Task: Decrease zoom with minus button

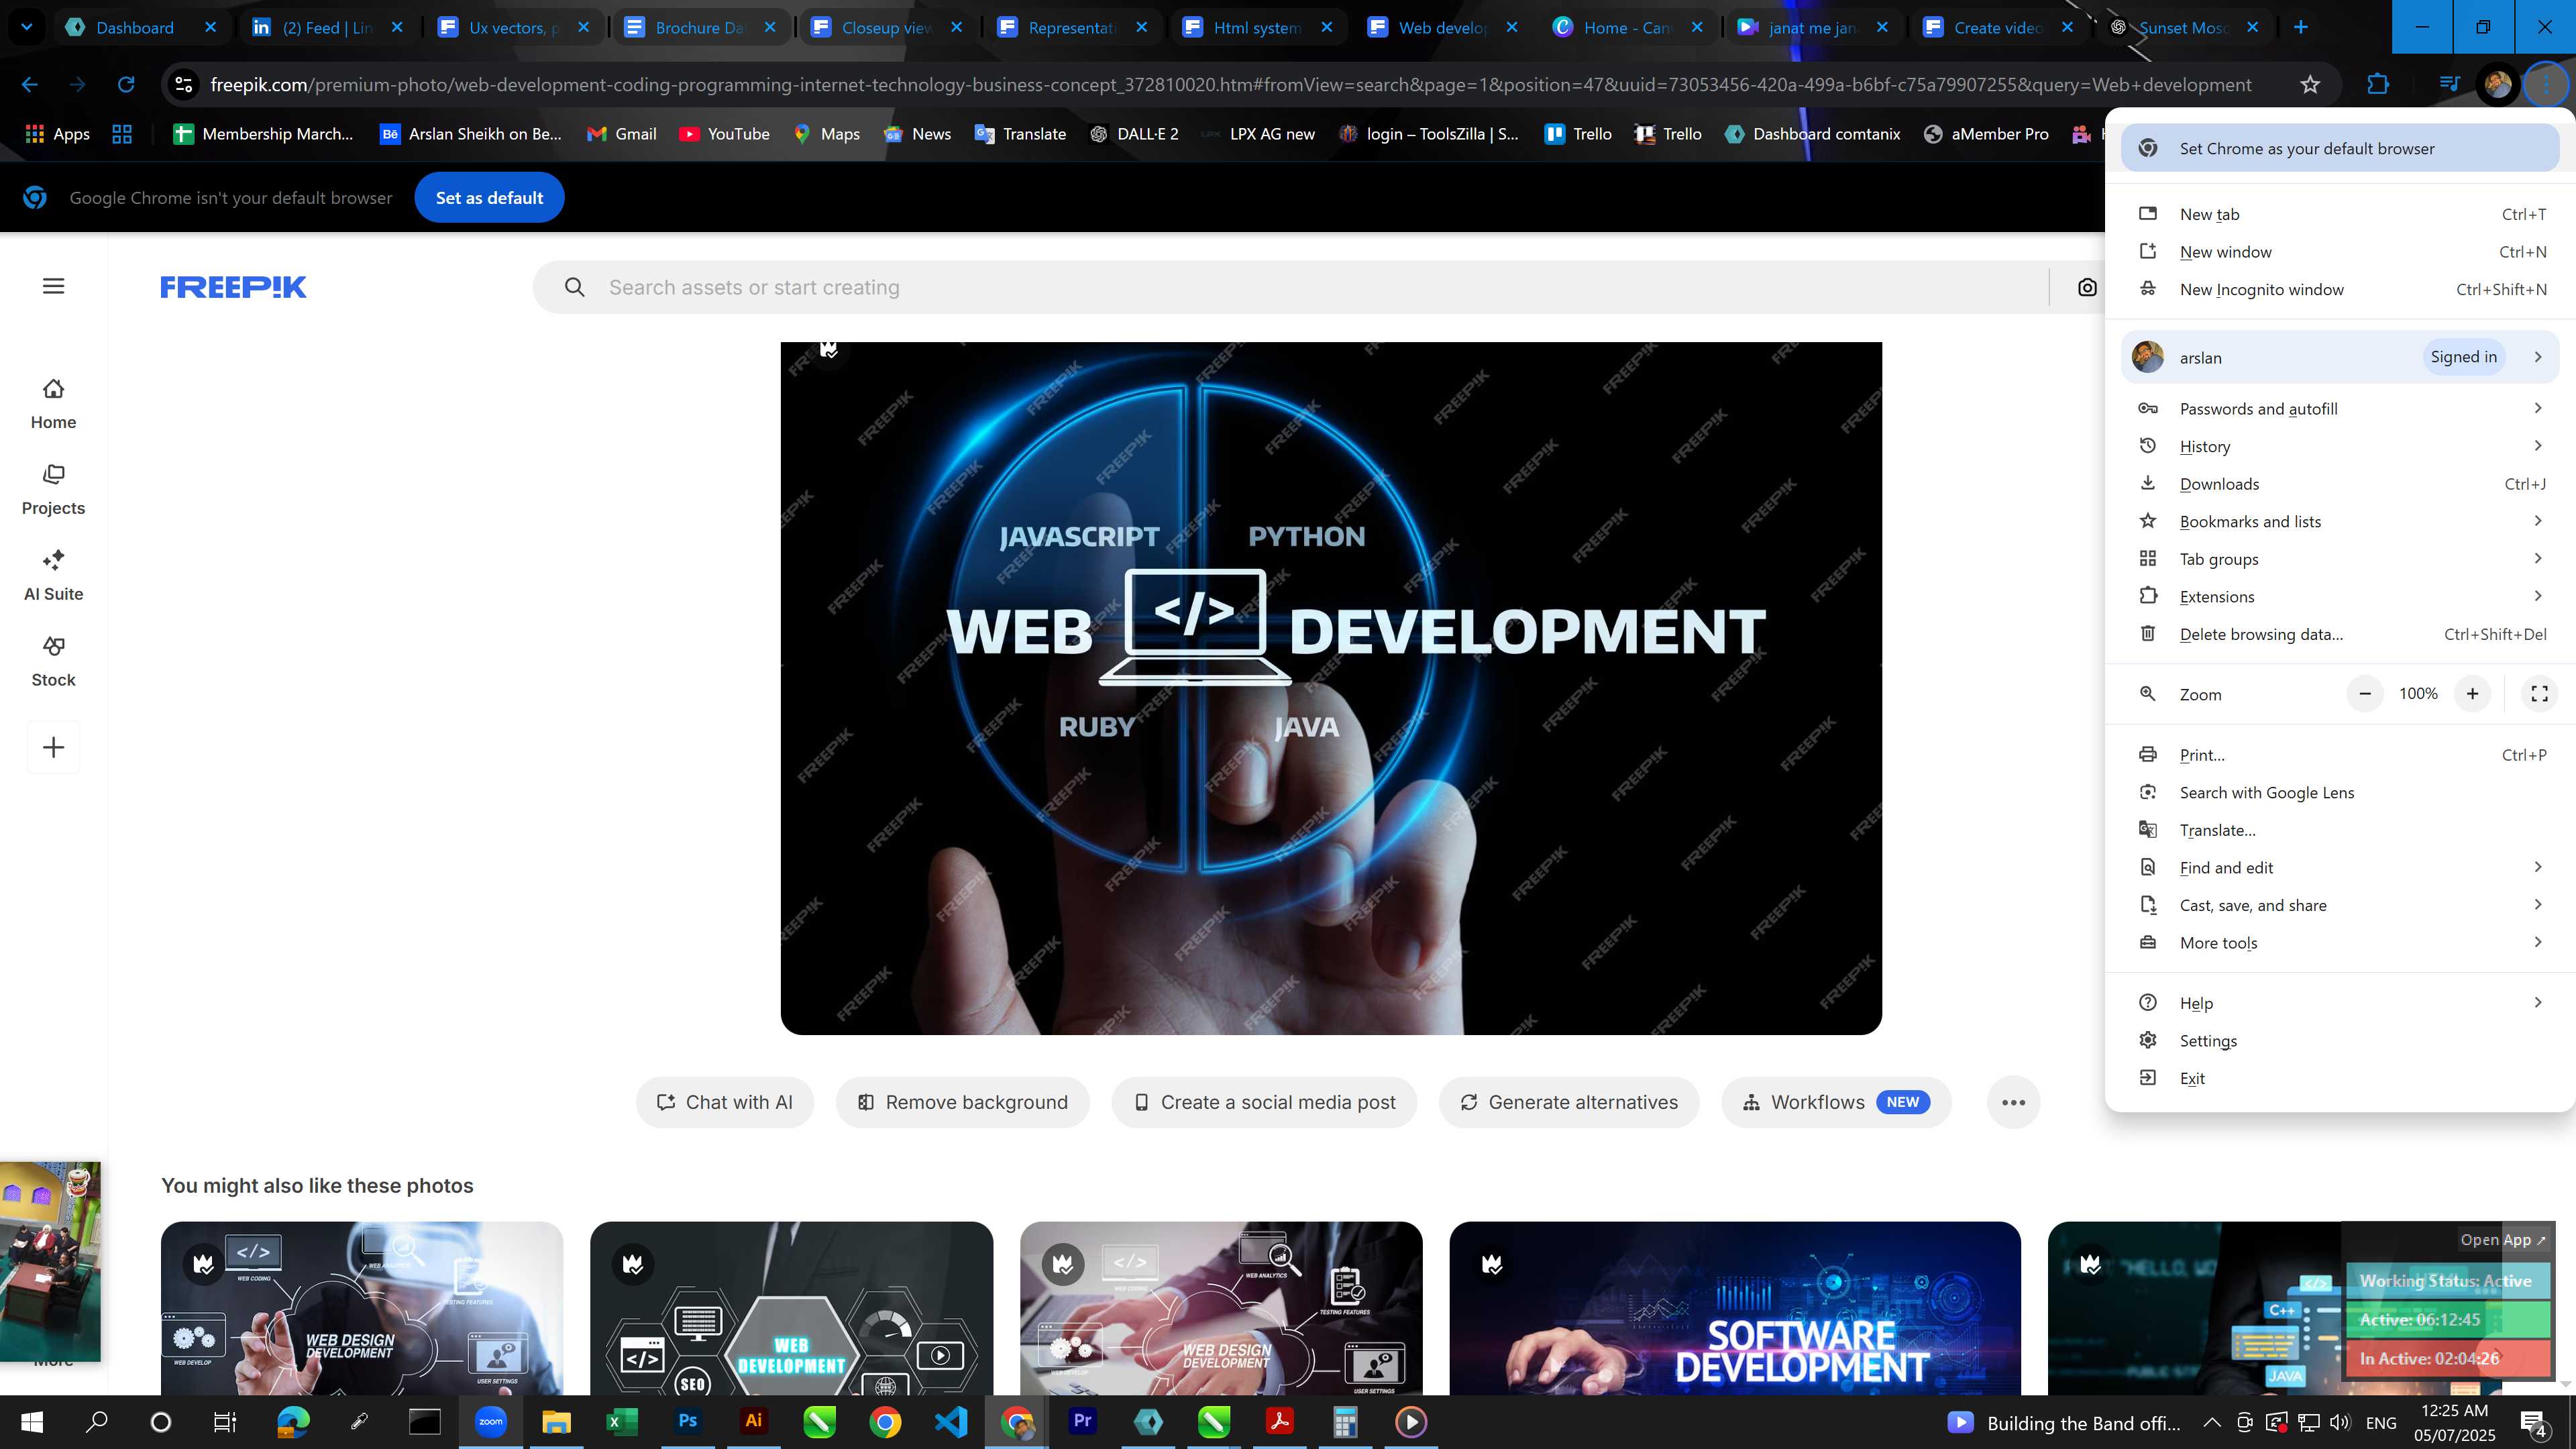Action: pos(2365,694)
